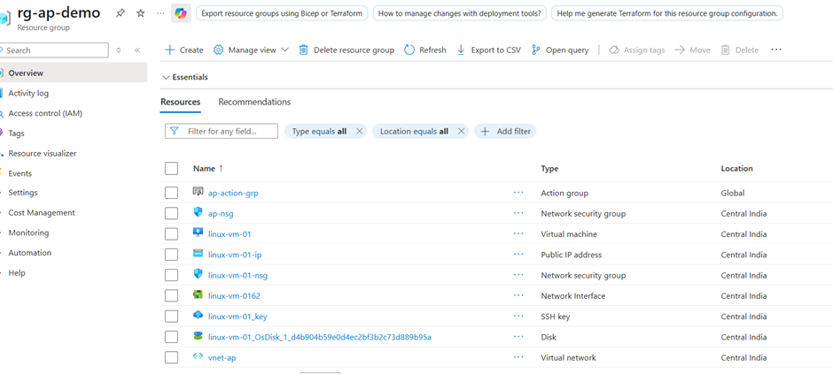Select the linux-vm-01-ip row checkbox
The image size is (833, 374).
coord(171,255)
